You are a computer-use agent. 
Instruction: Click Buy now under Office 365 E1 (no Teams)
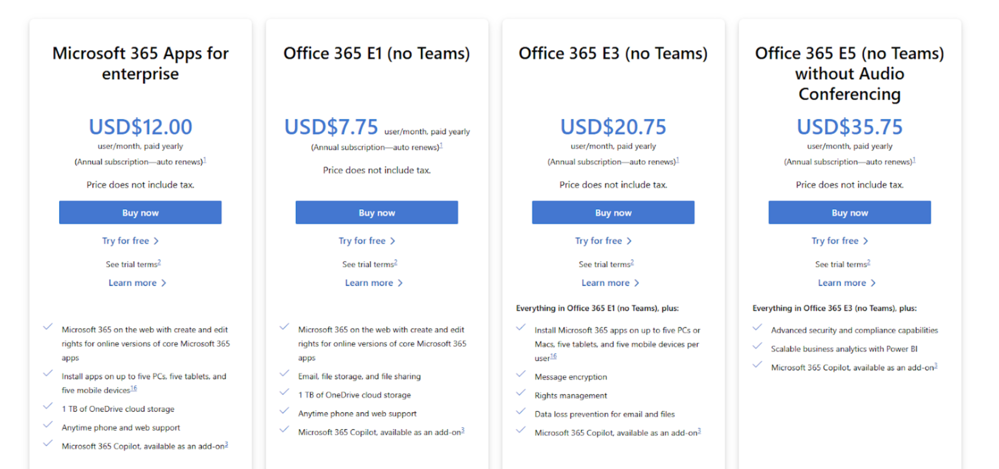pos(376,212)
